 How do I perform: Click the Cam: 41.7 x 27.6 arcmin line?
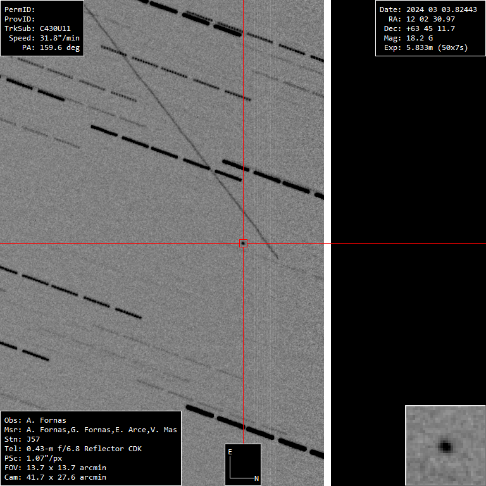[x=55, y=477]
